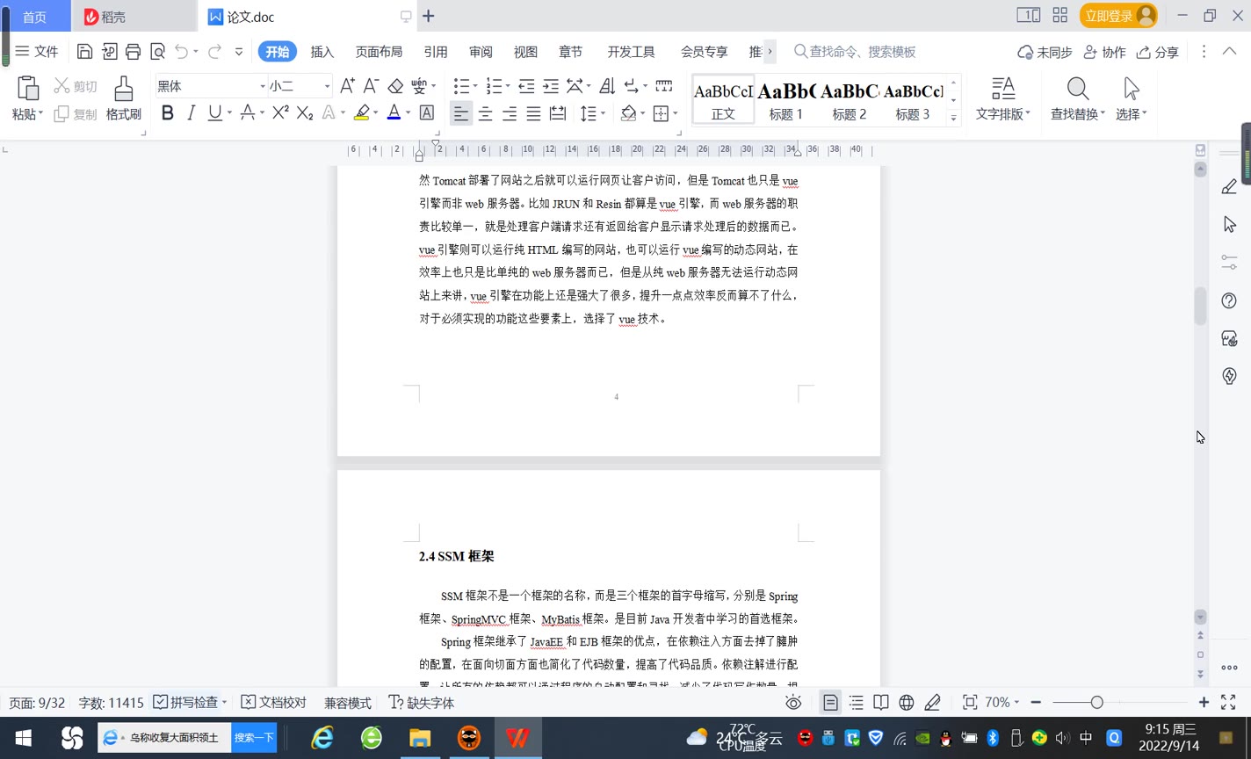Image resolution: width=1251 pixels, height=759 pixels.
Task: Align text right
Action: click(x=510, y=113)
